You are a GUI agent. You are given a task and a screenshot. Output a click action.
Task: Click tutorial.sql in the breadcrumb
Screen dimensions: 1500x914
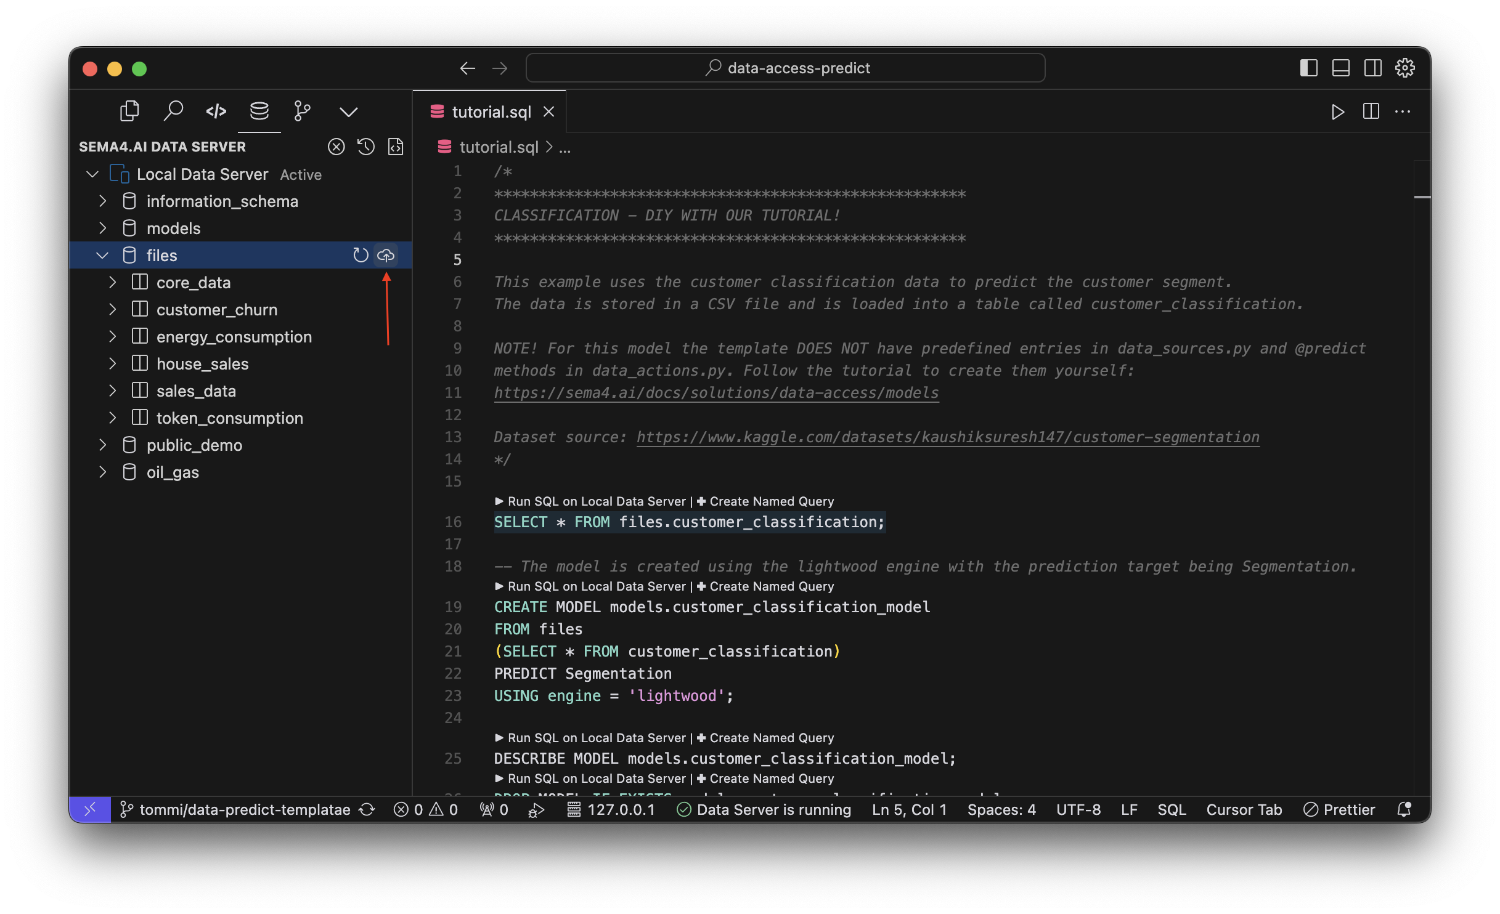[x=499, y=147]
